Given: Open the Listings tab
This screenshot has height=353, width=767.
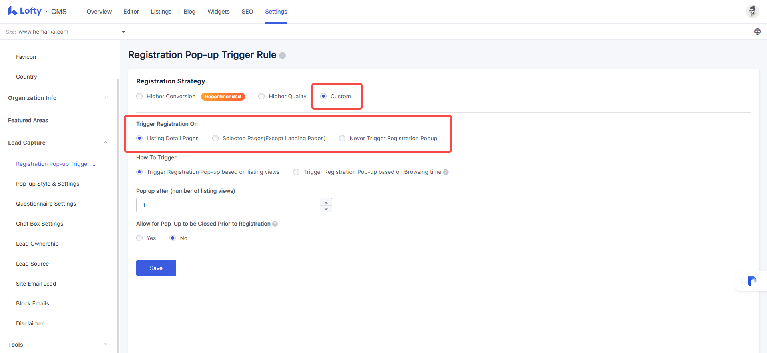Looking at the screenshot, I should [x=161, y=12].
